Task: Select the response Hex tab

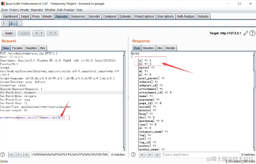Action: pos(160,48)
